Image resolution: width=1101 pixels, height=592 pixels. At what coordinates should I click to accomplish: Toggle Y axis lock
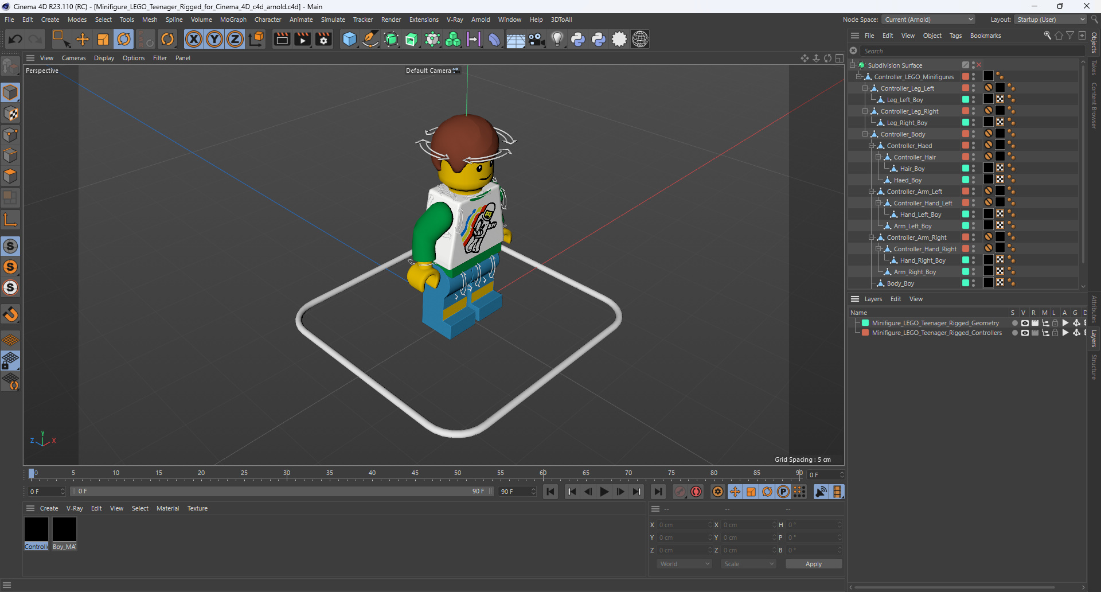(x=214, y=39)
